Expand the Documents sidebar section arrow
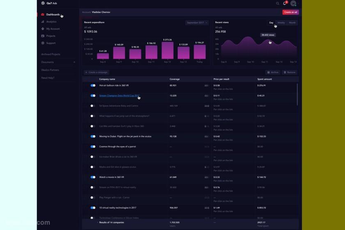The width and height of the screenshot is (345, 230). (74, 62)
